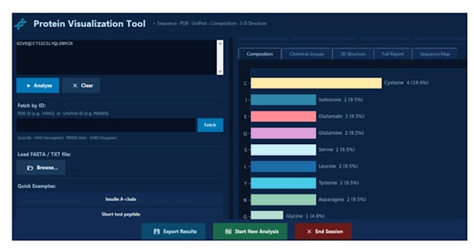474x252 pixels.
Task: Click the green Asparagine bar
Action: pyautogui.click(x=284, y=200)
